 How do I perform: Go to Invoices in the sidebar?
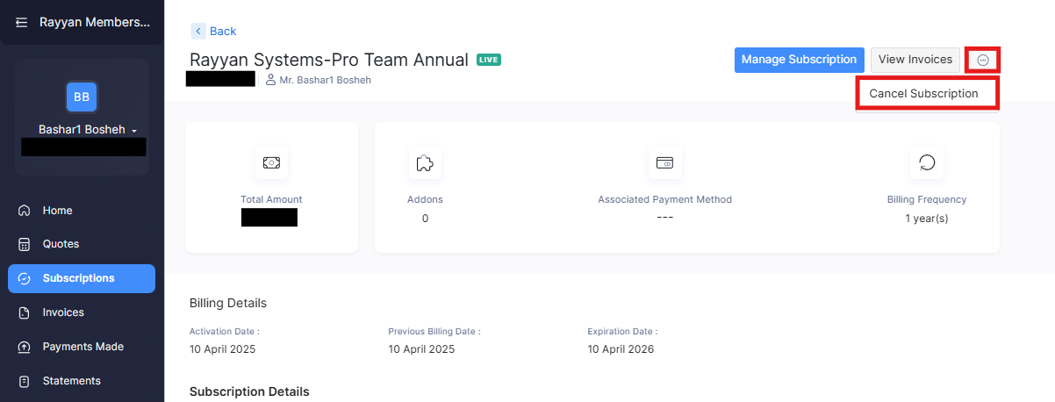(63, 312)
